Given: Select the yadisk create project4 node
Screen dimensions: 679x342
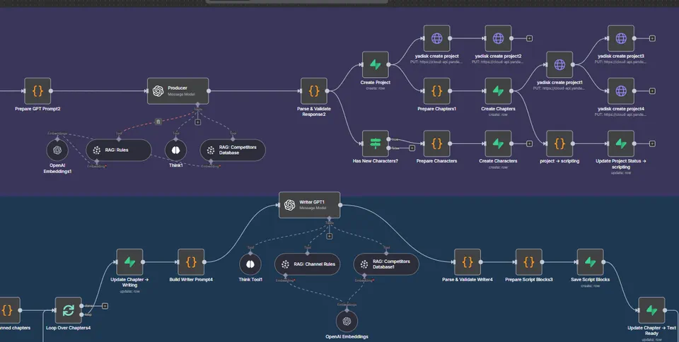Looking at the screenshot, I should point(621,90).
